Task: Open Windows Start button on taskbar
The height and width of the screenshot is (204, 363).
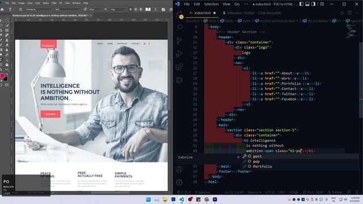Action: [149, 199]
